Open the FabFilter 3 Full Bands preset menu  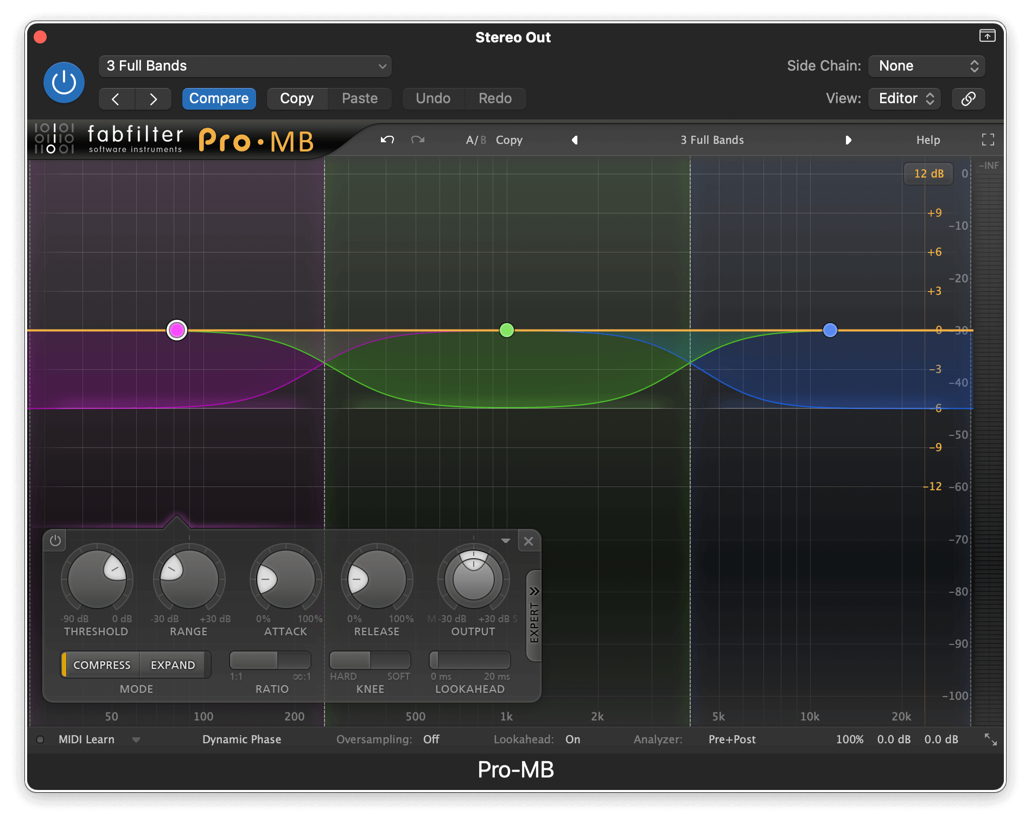(x=712, y=140)
